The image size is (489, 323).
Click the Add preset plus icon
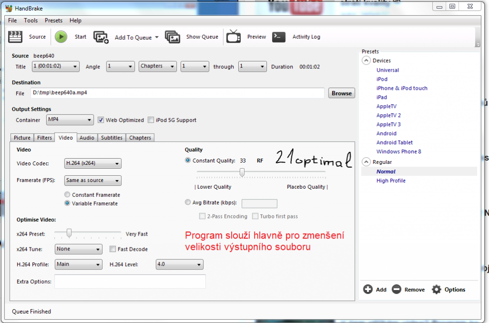click(368, 289)
